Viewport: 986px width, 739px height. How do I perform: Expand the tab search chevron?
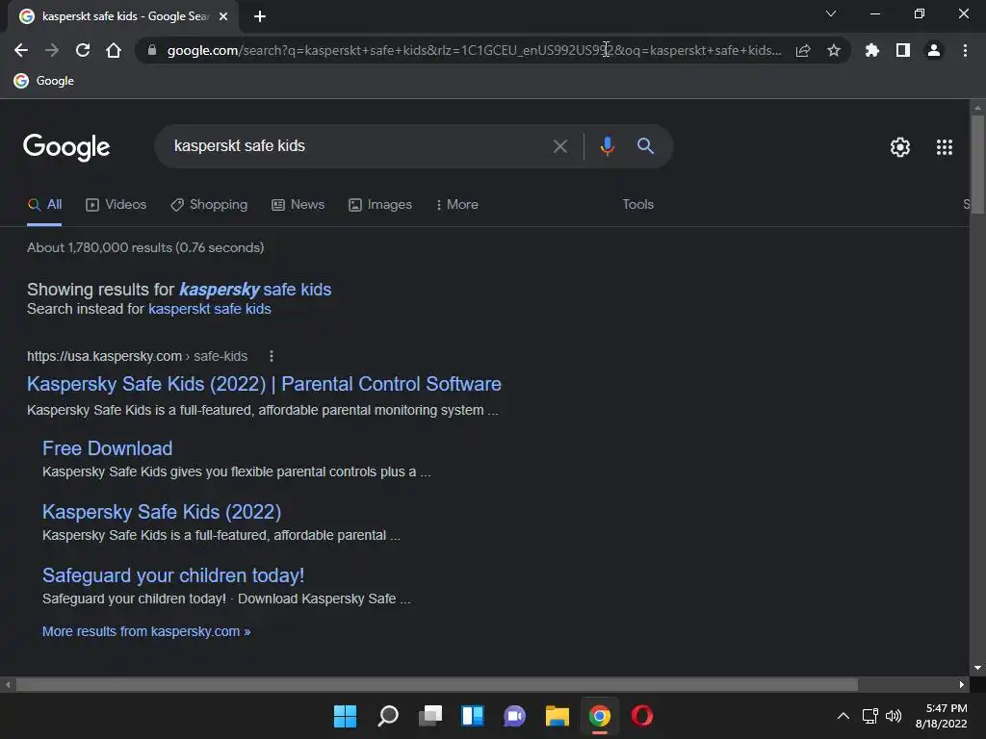coord(831,13)
